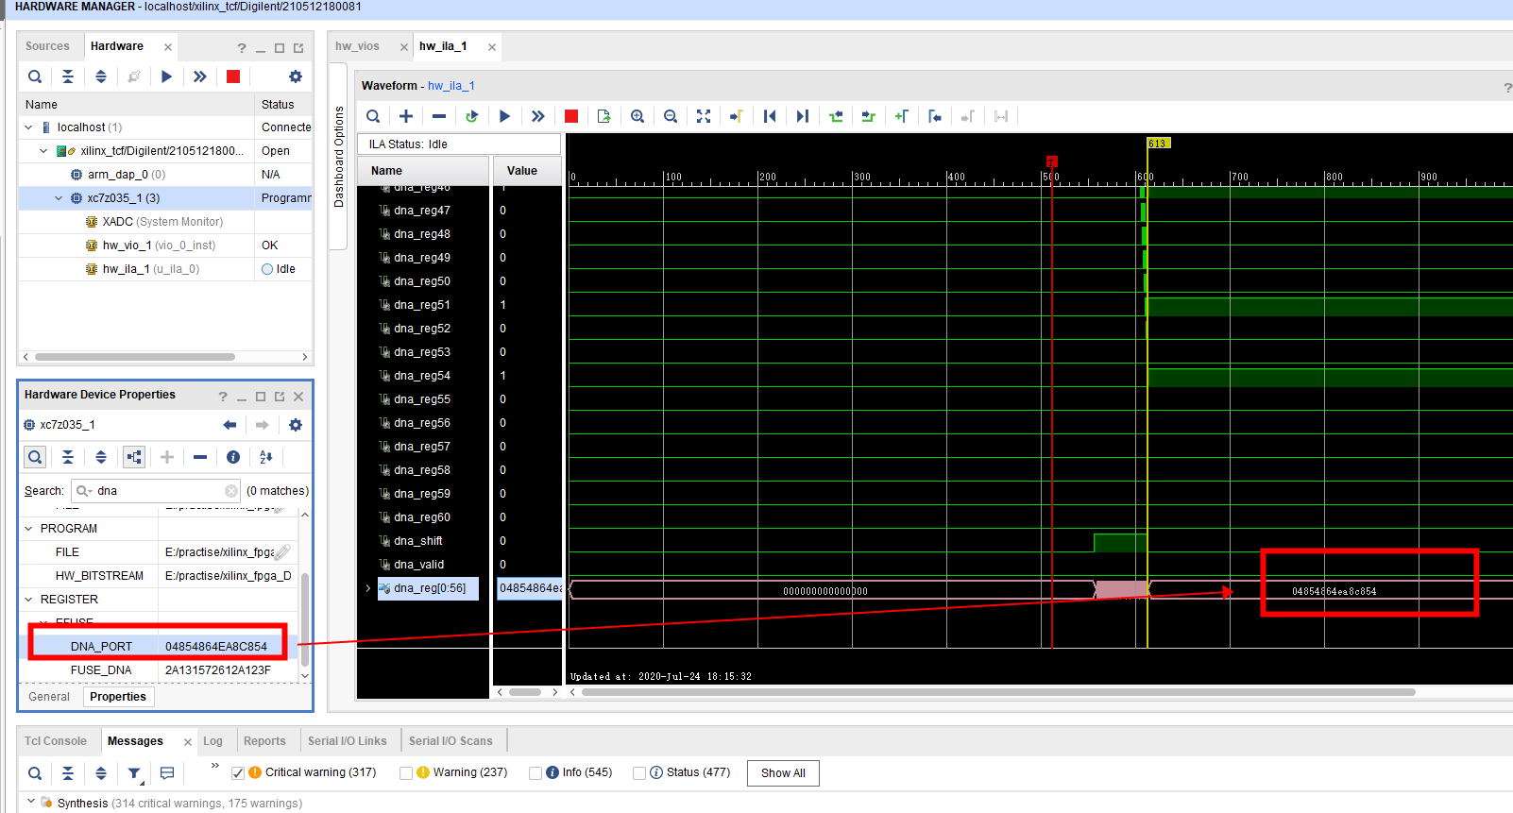Jump to next transition in waveform
This screenshot has width=1513, height=813.
(x=869, y=116)
